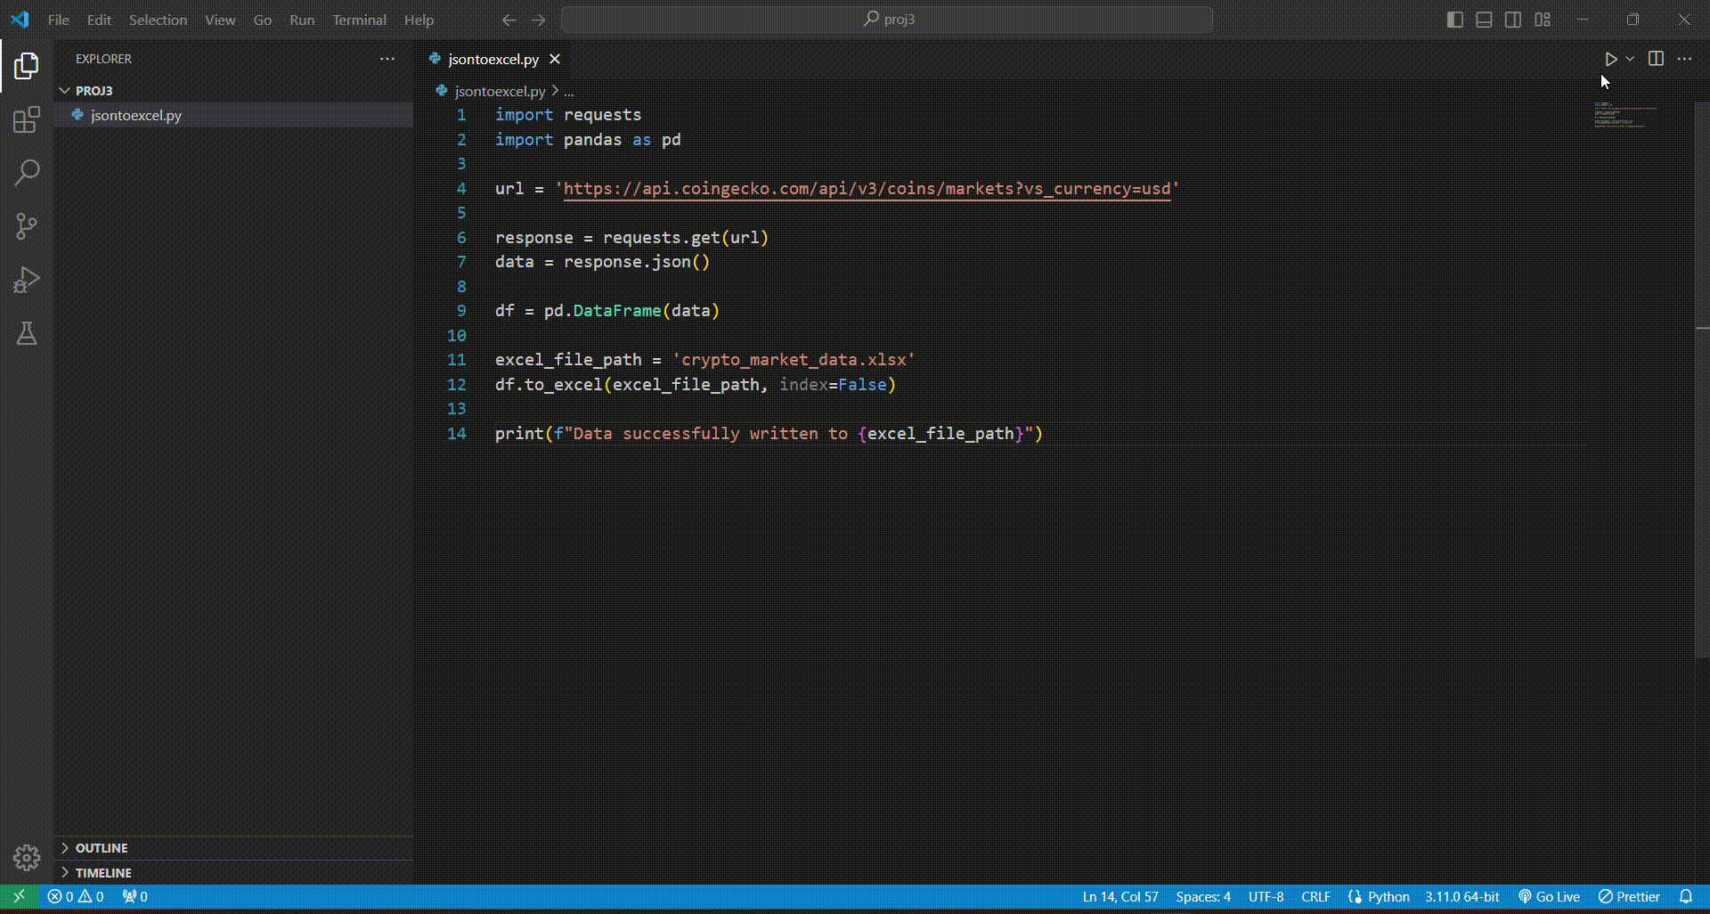Screen dimensions: 1710x914
Task: Open the Explorer view in activity bar
Action: (27, 65)
